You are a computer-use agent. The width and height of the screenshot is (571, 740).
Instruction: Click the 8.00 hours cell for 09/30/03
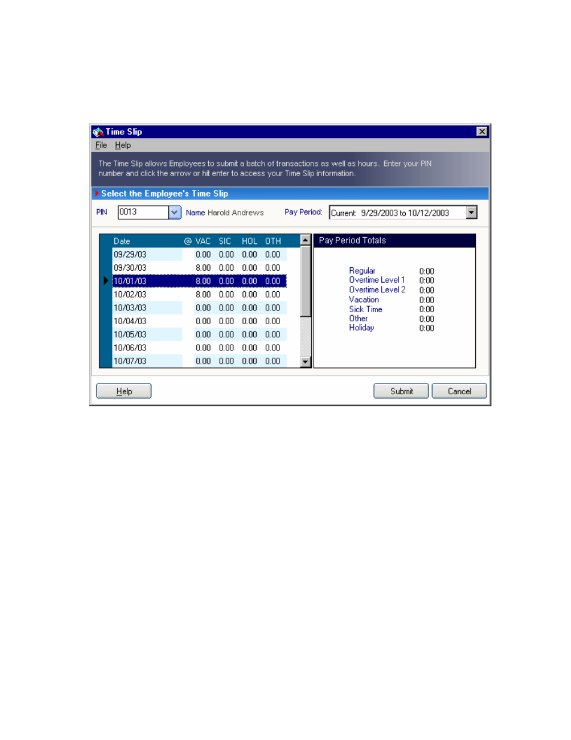coord(203,268)
